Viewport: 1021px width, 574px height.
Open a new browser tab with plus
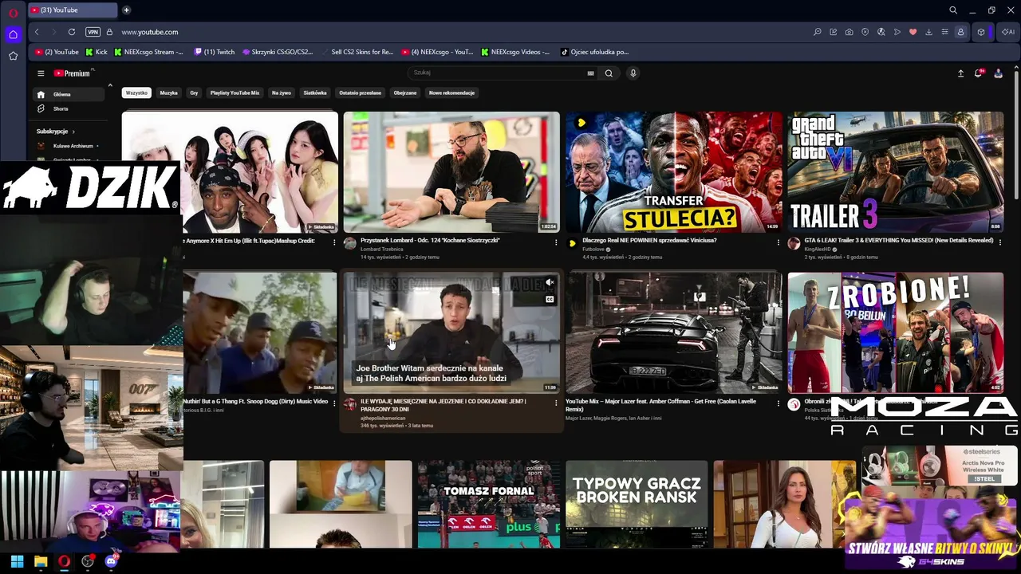(126, 10)
